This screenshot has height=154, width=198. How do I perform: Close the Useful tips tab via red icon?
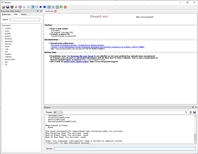(55, 11)
